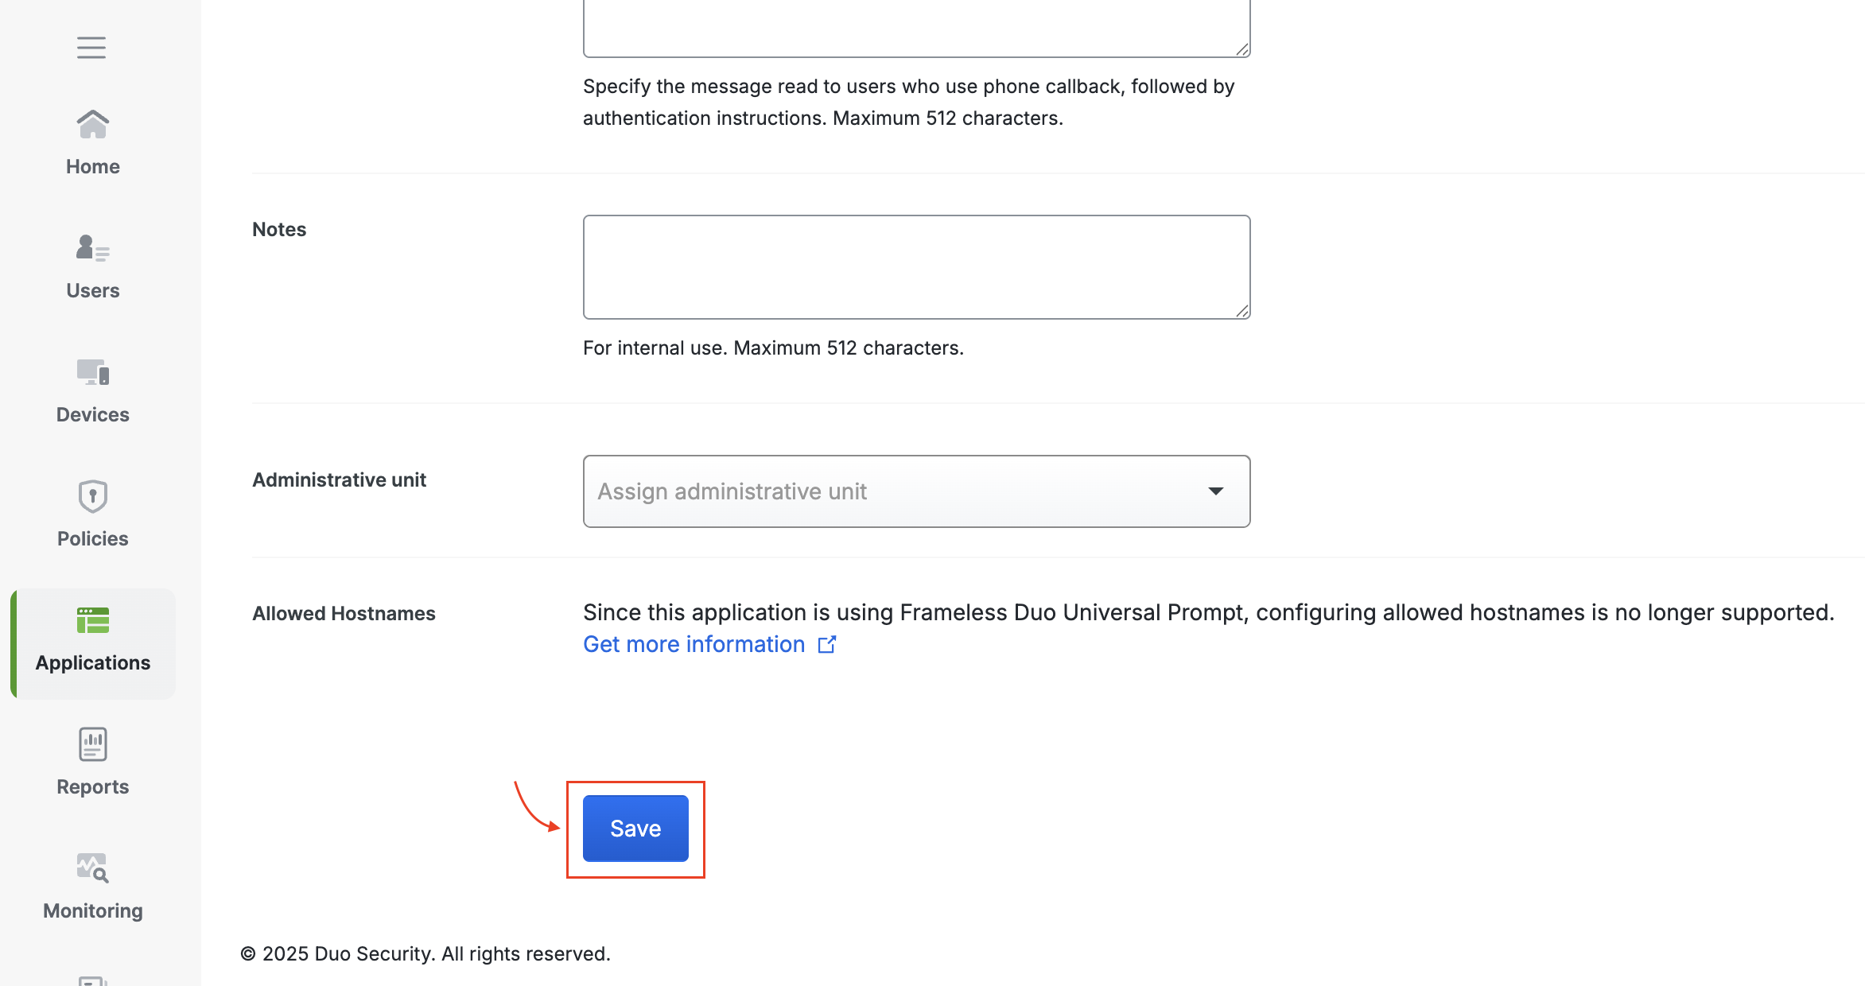Select the Applications label in the sidebar
Screen dimensions: 1865x986
click(93, 663)
